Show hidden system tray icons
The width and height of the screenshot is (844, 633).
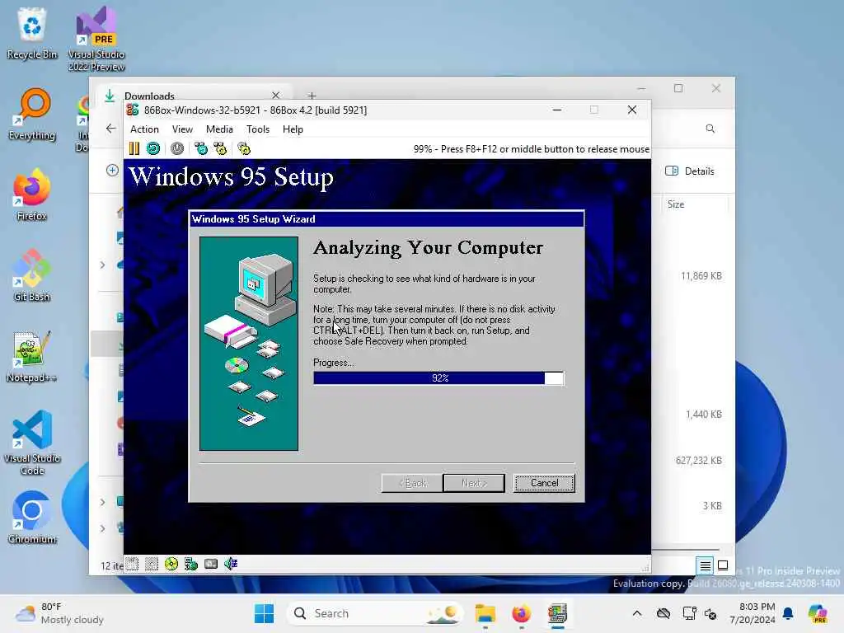click(637, 613)
